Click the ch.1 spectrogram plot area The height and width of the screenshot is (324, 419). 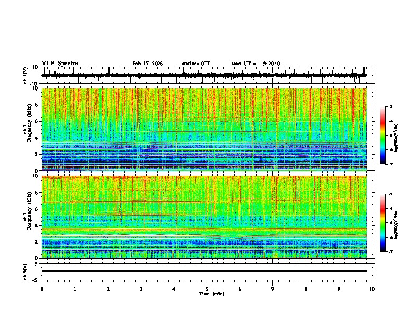[204, 129]
